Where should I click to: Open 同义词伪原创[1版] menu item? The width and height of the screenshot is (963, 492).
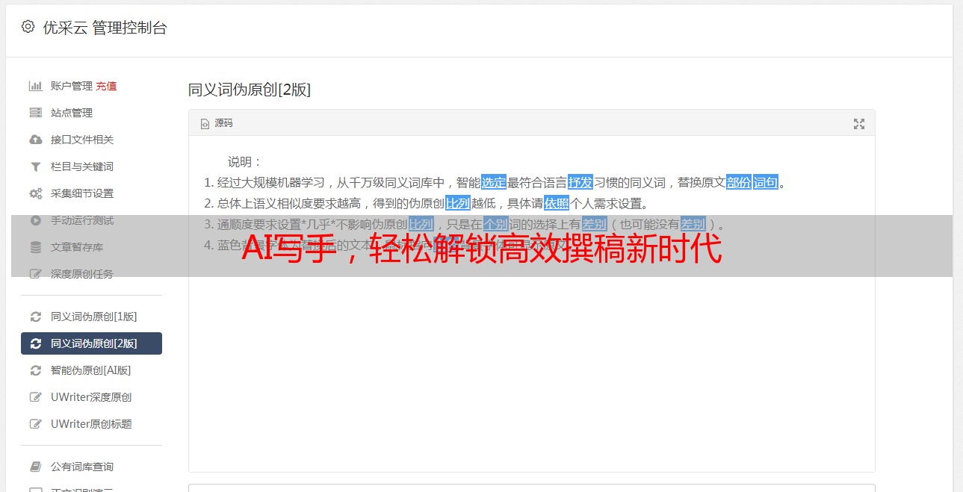click(x=91, y=317)
